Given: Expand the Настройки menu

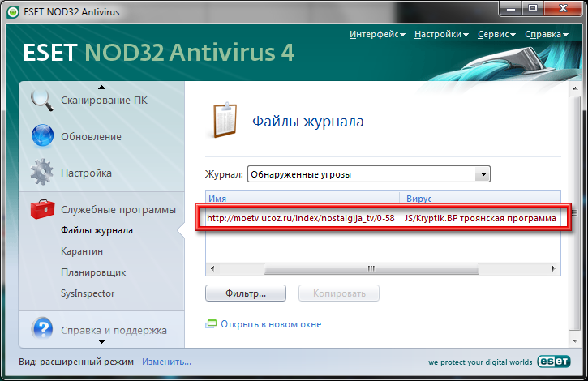Looking at the screenshot, I should click(x=441, y=35).
